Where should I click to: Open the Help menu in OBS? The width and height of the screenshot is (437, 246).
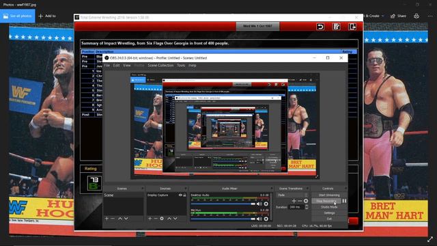coord(193,66)
